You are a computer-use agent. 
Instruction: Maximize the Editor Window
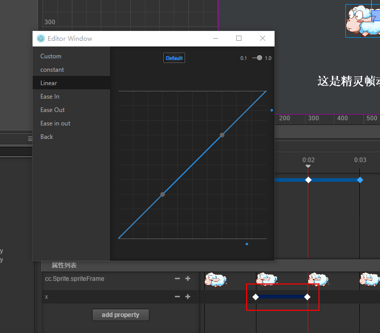239,38
